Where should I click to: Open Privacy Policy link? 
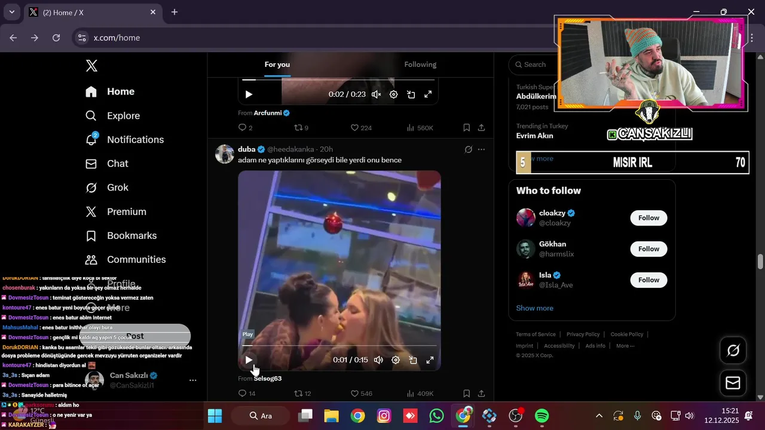coord(583,334)
